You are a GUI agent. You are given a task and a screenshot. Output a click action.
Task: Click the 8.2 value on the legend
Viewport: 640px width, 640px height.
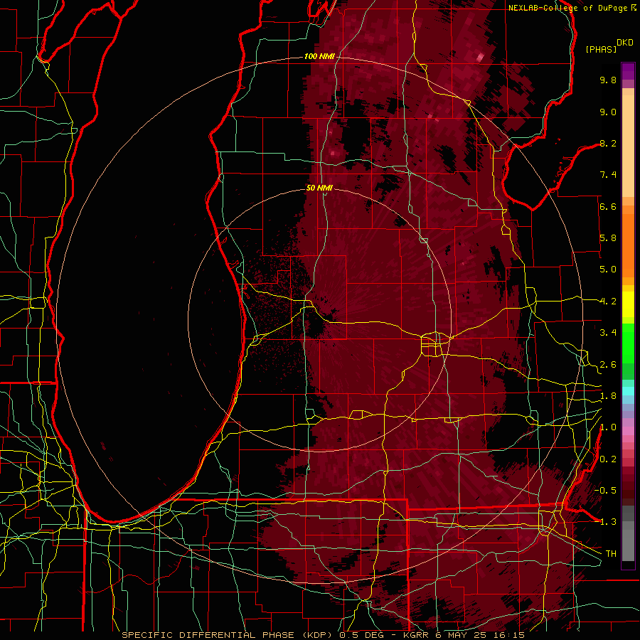(608, 143)
